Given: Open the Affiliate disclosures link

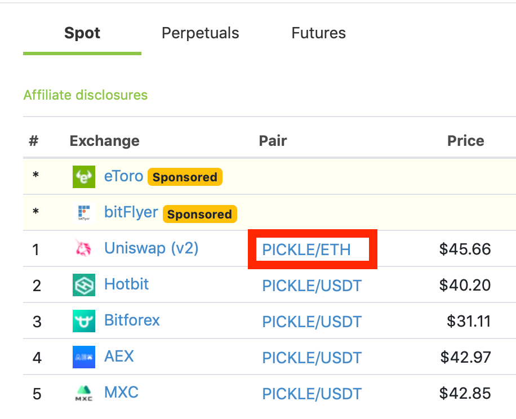Looking at the screenshot, I should point(86,95).
